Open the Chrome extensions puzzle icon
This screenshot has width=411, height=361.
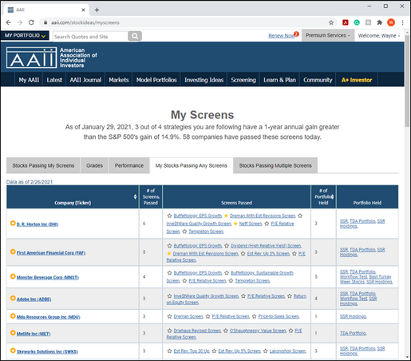[379, 22]
